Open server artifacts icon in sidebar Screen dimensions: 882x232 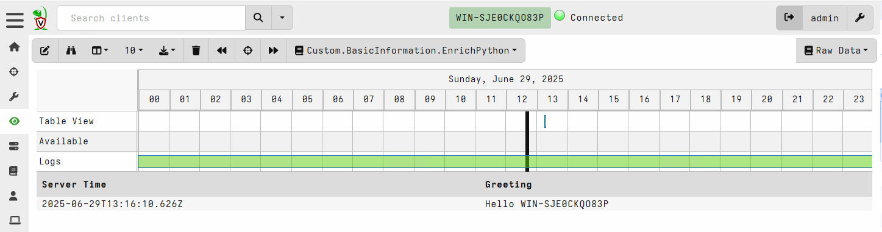tap(14, 146)
